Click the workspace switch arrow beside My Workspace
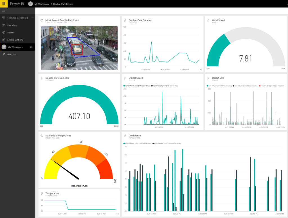 tap(31, 47)
